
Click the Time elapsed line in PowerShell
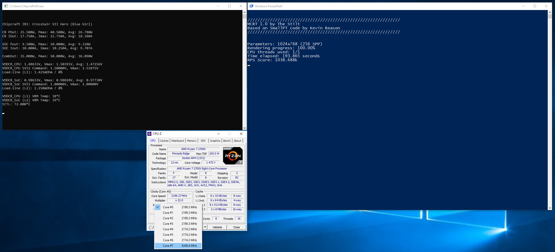[x=284, y=56]
